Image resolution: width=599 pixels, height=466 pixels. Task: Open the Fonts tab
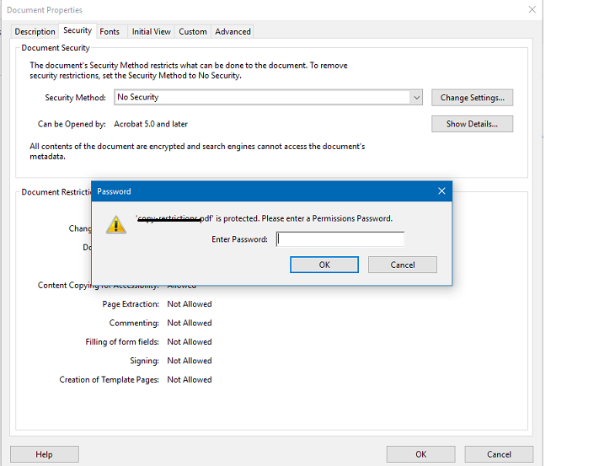[110, 32]
